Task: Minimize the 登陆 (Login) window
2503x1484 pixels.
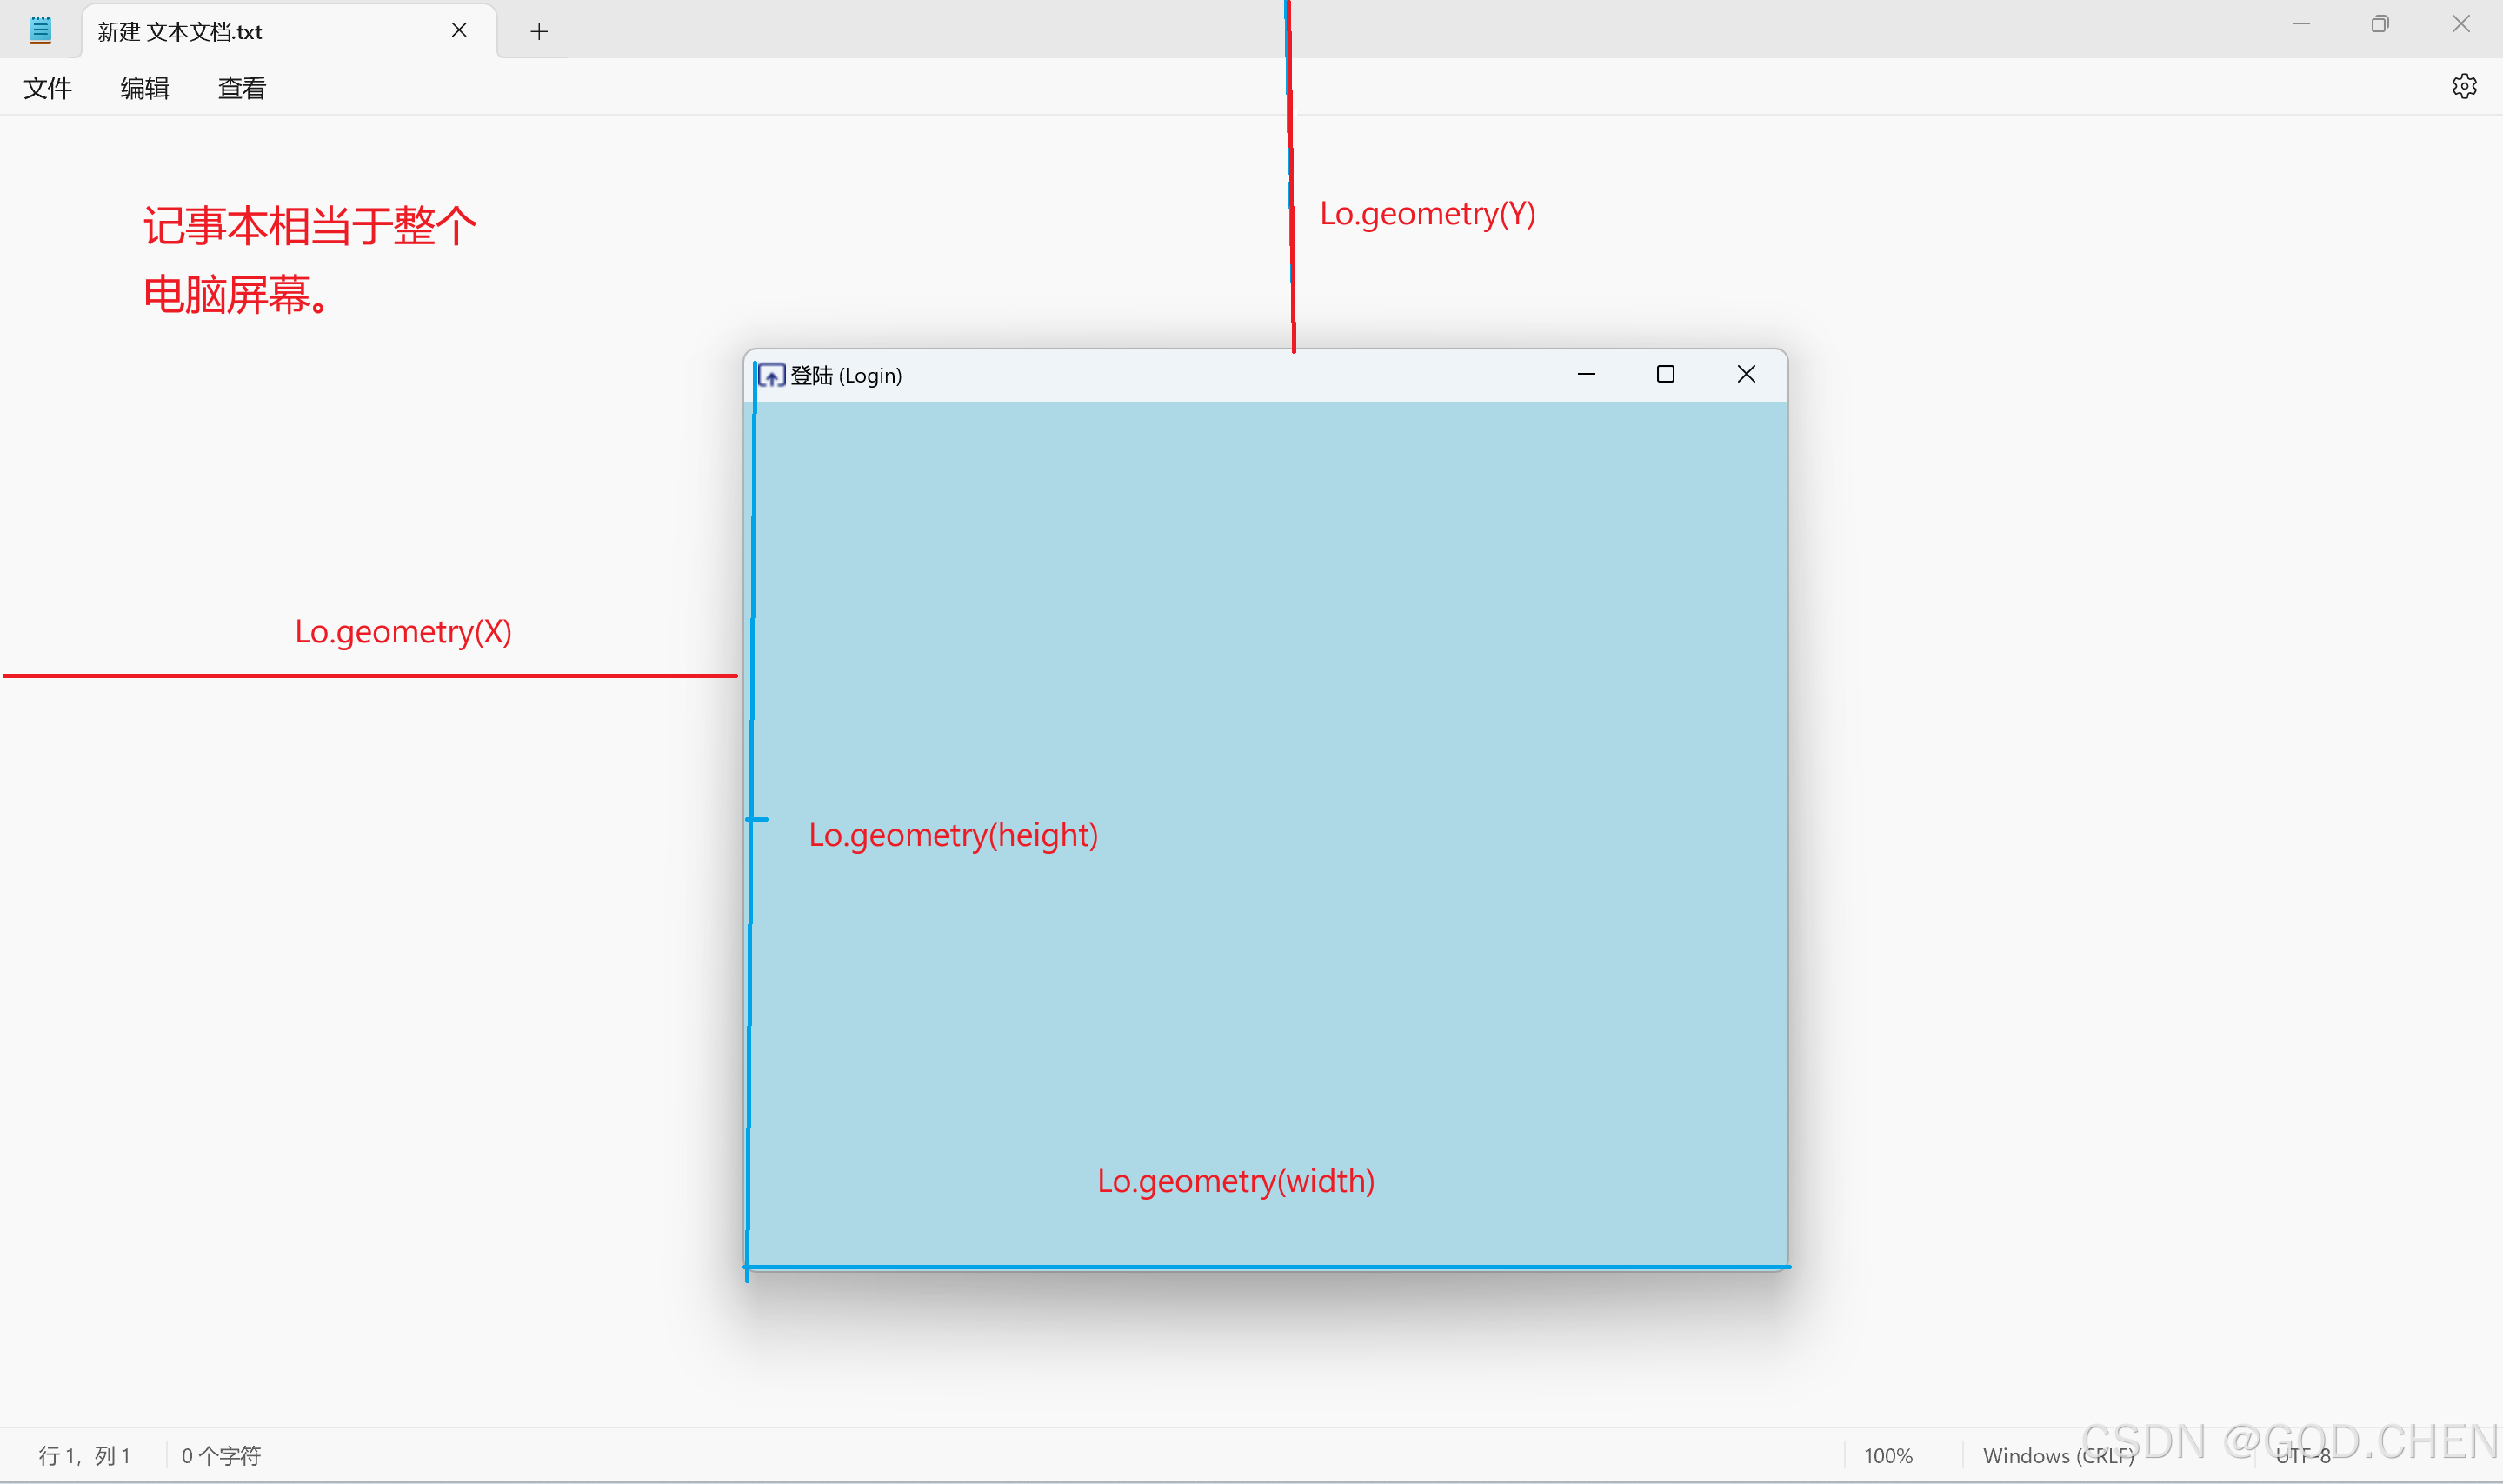Action: [1586, 375]
